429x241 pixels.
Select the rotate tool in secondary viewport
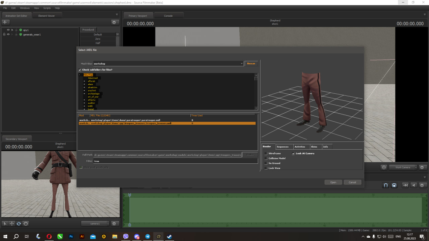[19, 224]
